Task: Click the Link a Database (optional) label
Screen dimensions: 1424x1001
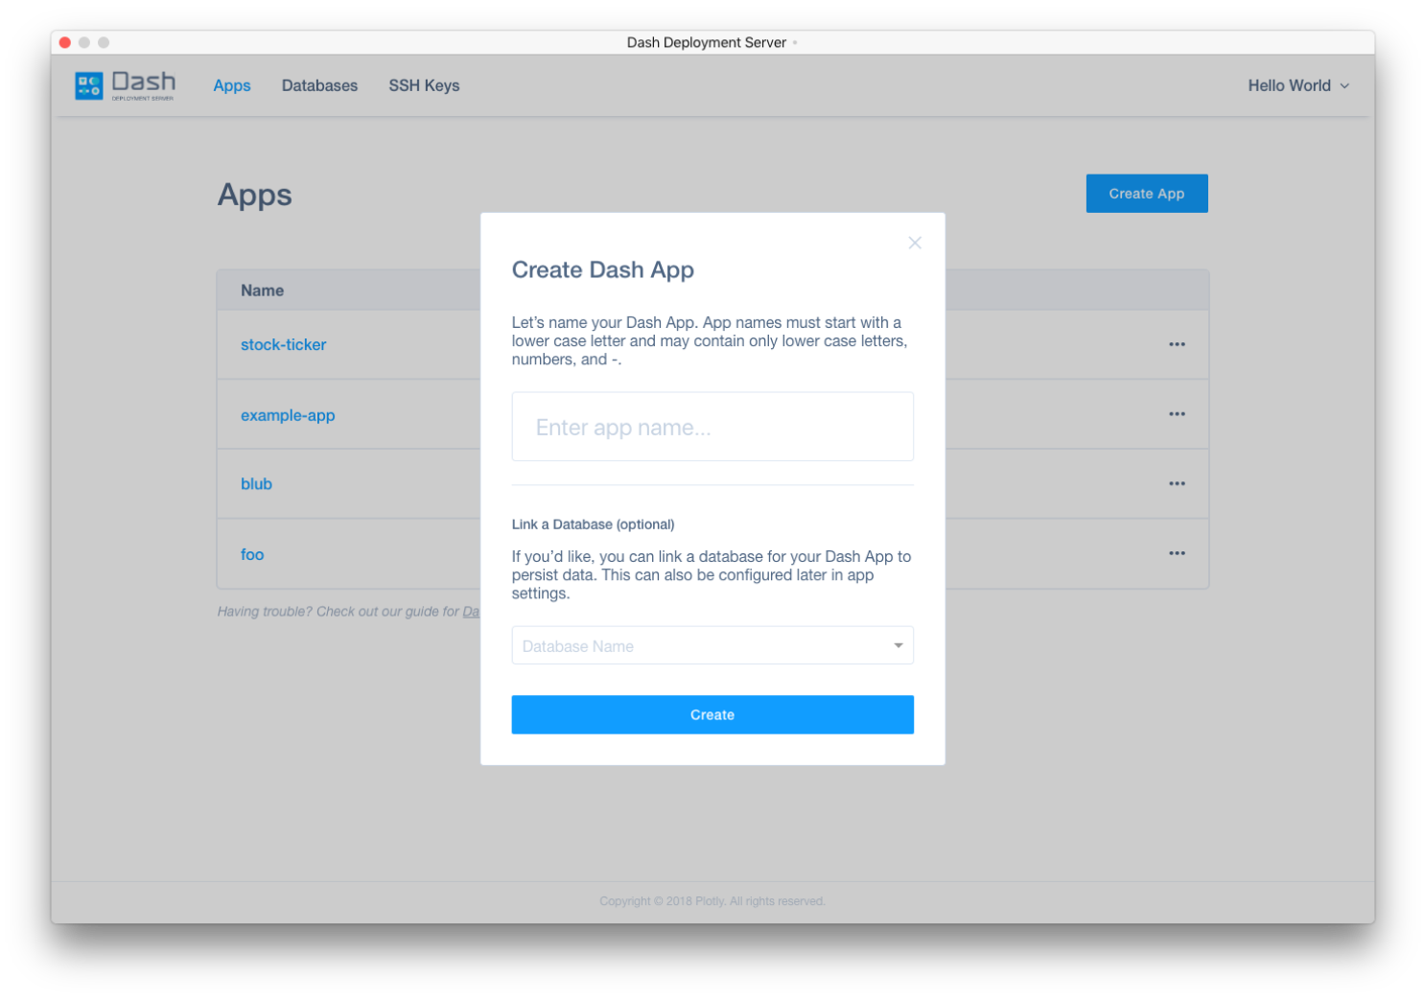Action: coord(593,524)
